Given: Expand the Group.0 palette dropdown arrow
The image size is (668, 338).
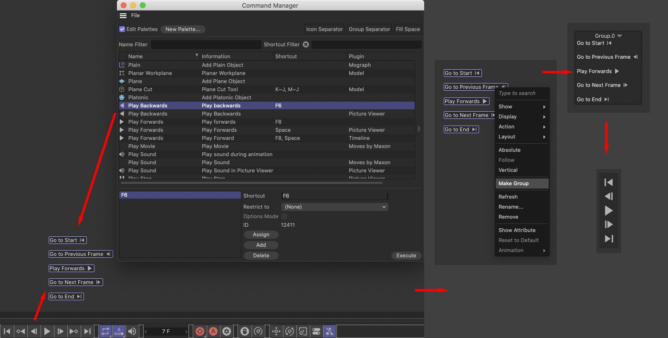Looking at the screenshot, I should [x=619, y=36].
